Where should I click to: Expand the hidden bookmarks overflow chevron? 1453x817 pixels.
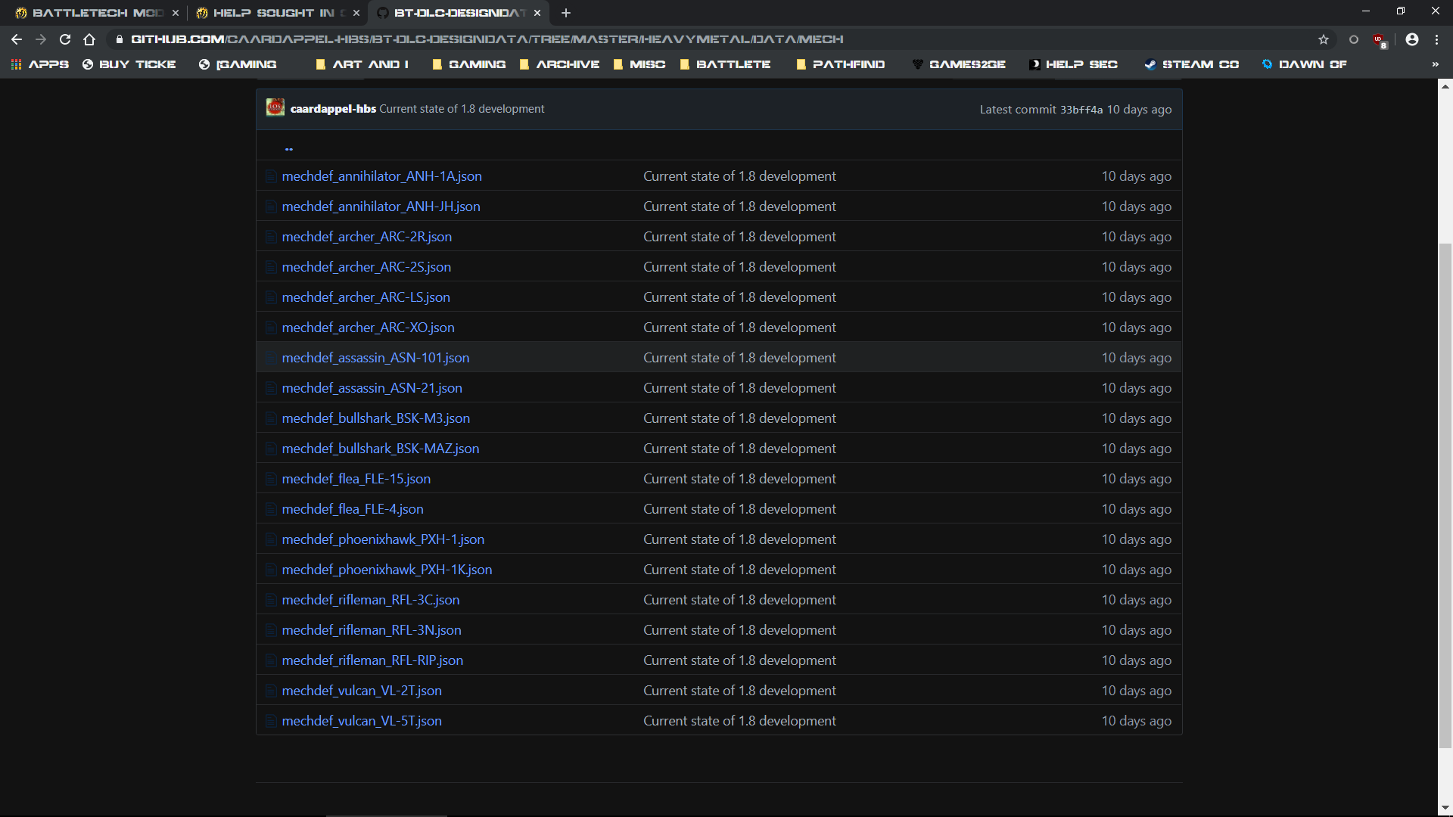[x=1436, y=64]
